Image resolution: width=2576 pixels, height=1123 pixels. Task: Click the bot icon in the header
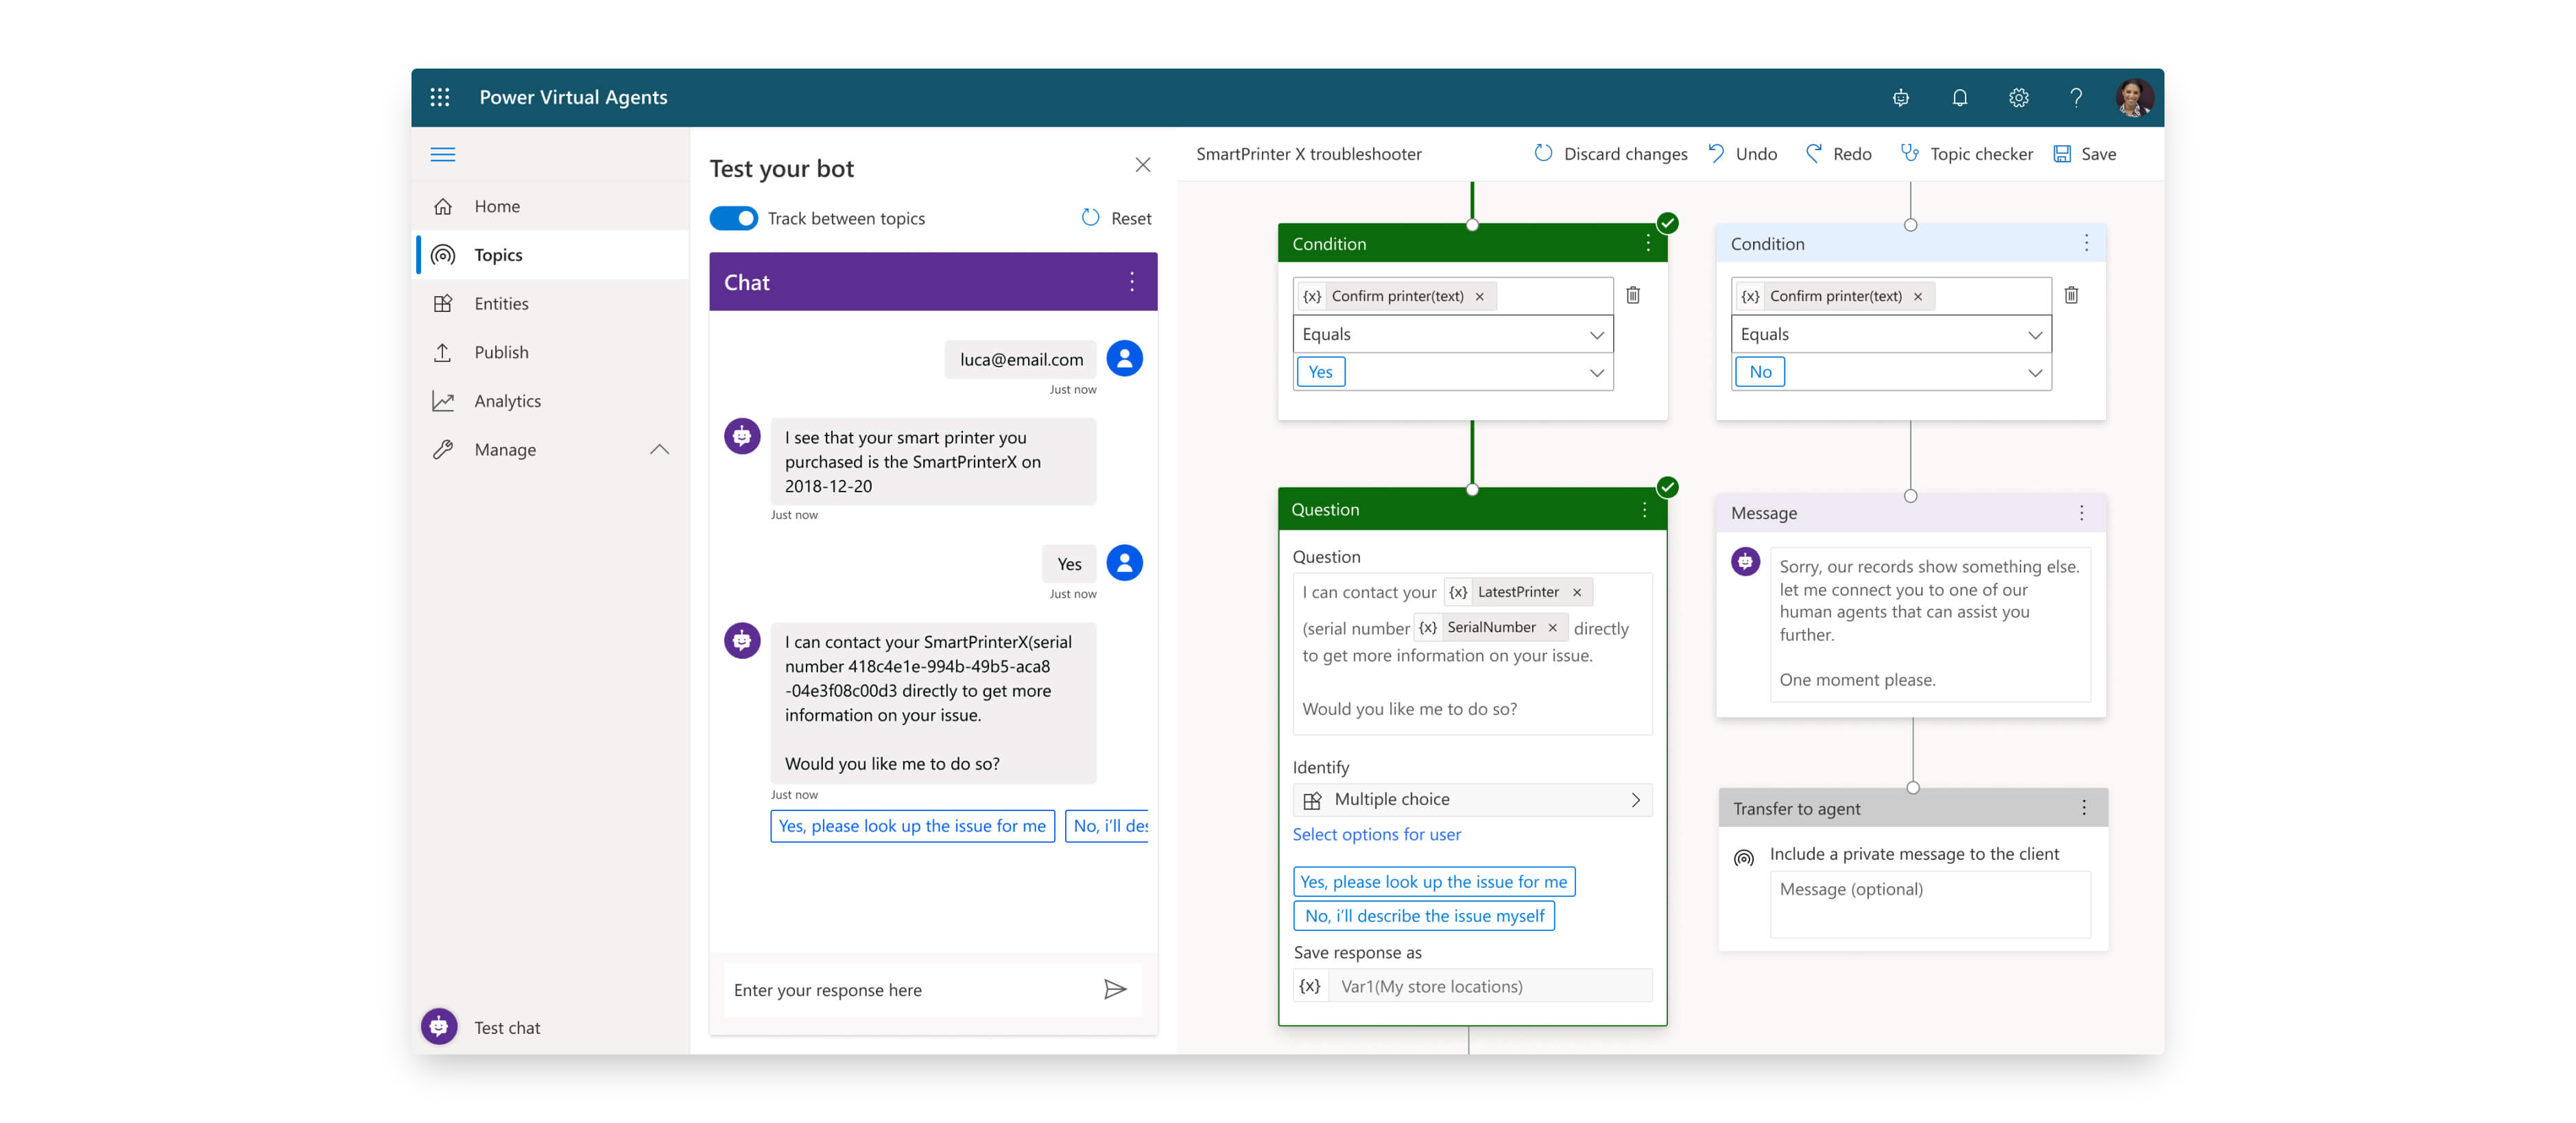point(1900,98)
